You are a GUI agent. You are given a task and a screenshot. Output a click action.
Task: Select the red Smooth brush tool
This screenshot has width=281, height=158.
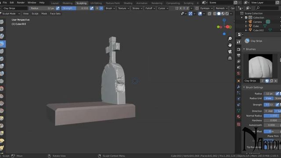point(2,89)
